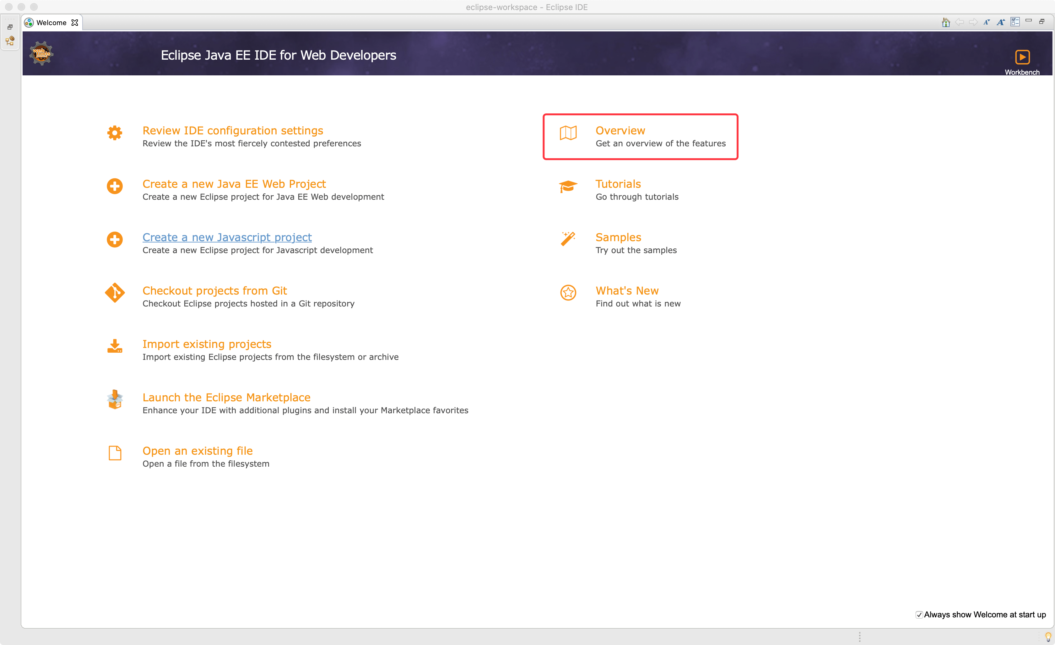Image resolution: width=1055 pixels, height=645 pixels.
Task: Click 'Import existing Eclipse projects from the filesystem or archive'
Action: (x=271, y=357)
